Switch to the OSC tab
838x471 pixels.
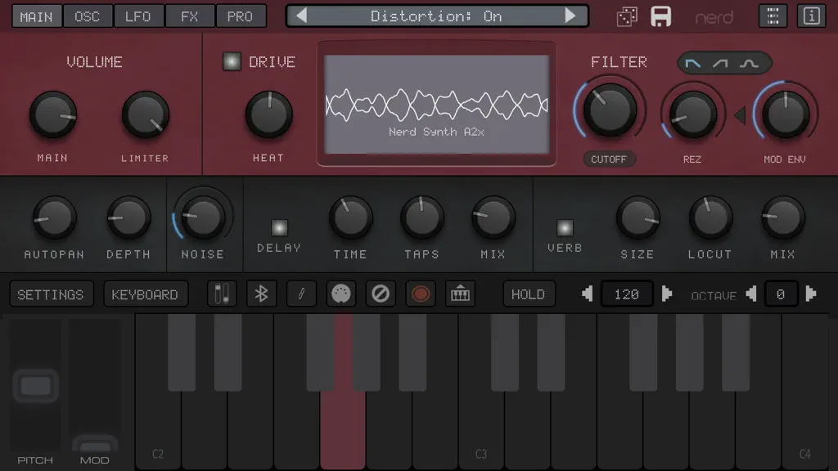(87, 16)
